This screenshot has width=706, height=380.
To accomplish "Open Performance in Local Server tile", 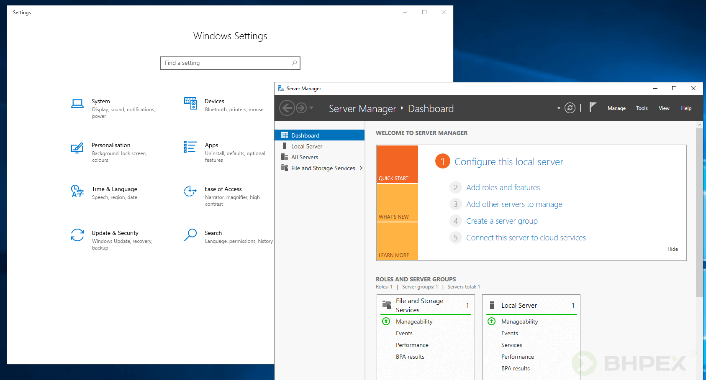I will [518, 357].
